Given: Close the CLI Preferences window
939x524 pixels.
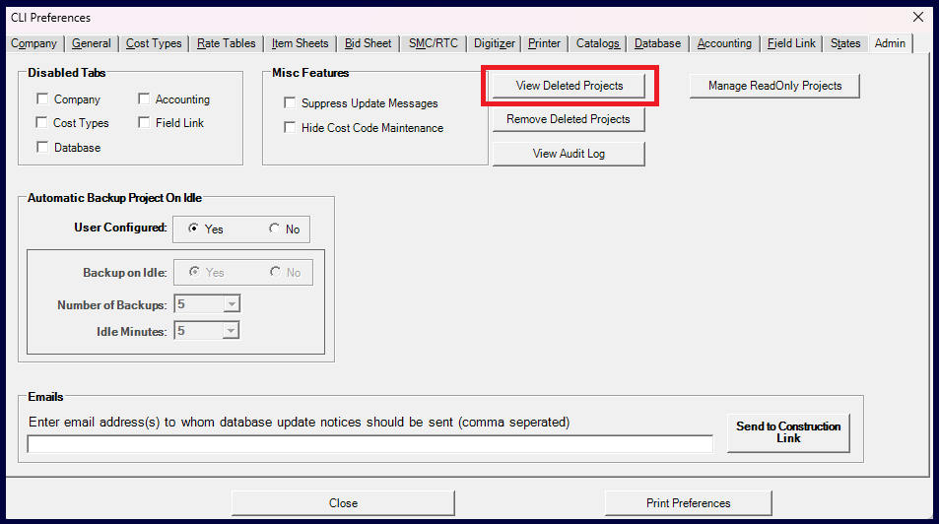Looking at the screenshot, I should pyautogui.click(x=918, y=17).
